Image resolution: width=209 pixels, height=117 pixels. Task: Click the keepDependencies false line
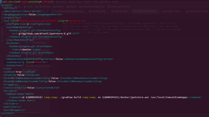pos(33,14)
